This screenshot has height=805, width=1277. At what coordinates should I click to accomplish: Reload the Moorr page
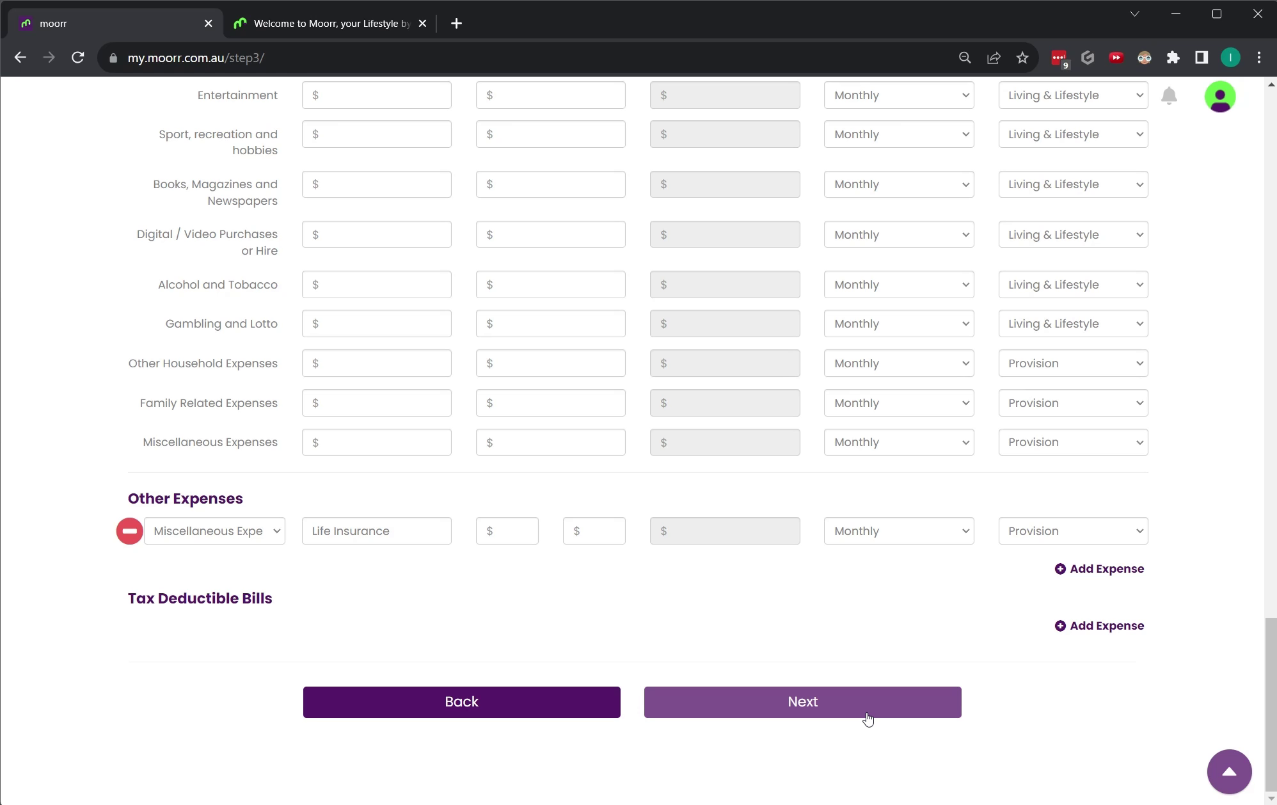coord(78,58)
